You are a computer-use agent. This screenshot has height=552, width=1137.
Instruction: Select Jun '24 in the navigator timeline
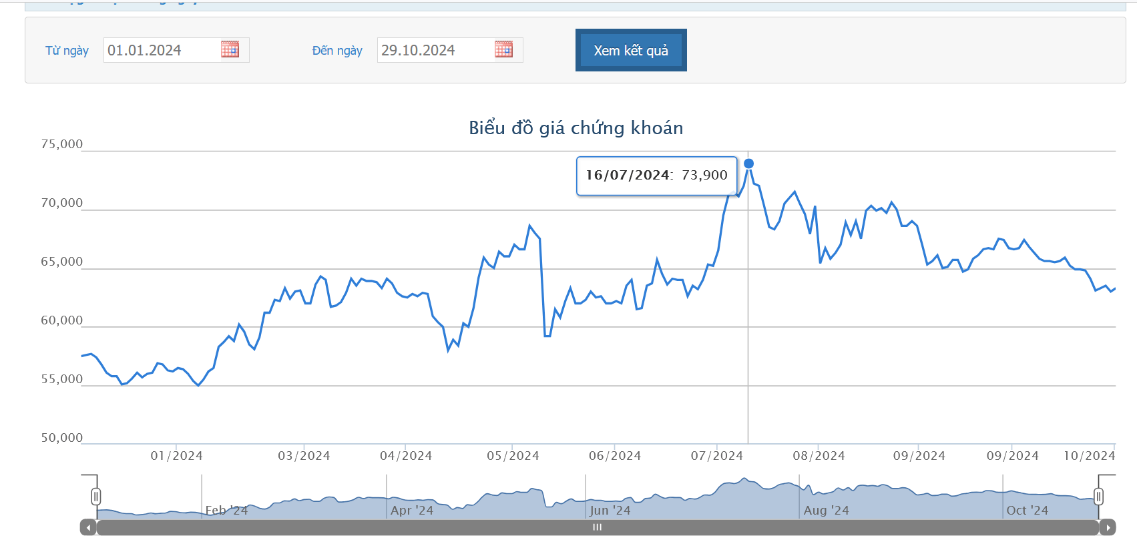click(x=610, y=511)
